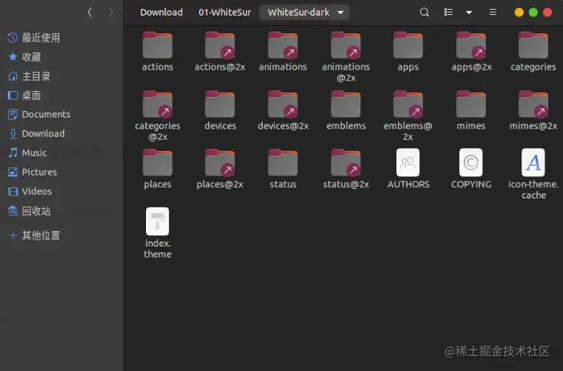Open 回收站 trash in sidebar
This screenshot has height=371, width=563.
pyautogui.click(x=29, y=210)
